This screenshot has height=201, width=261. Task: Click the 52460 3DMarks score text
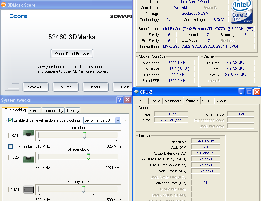72,37
